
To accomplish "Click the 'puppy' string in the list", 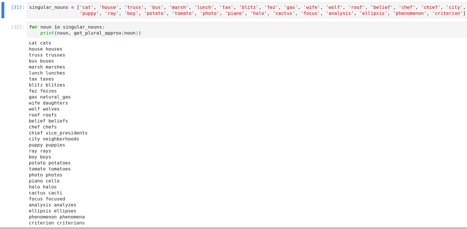I will 89,13.
